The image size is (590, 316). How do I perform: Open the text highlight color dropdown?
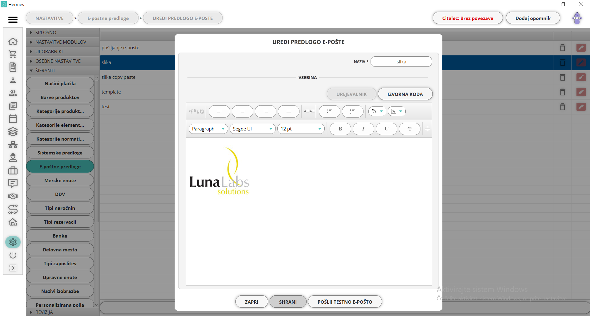tap(396, 111)
